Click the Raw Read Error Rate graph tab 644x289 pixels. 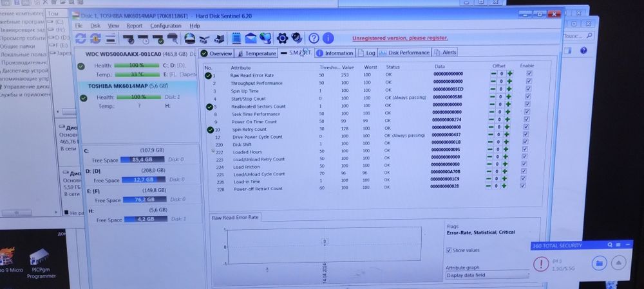pyautogui.click(x=235, y=217)
